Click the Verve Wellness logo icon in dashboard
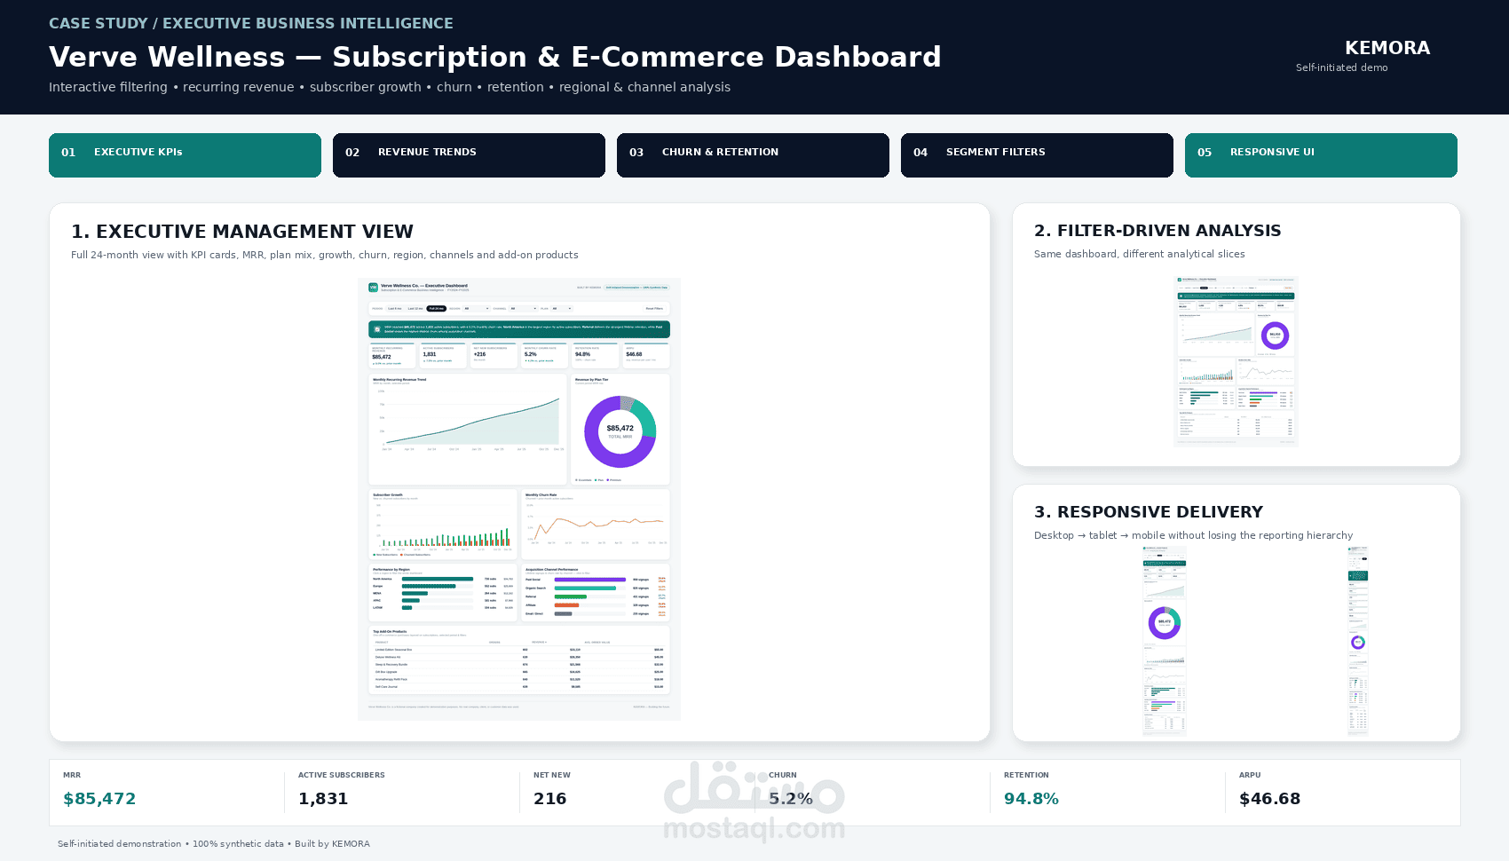Screen dimensions: 1509x861 (x=373, y=288)
